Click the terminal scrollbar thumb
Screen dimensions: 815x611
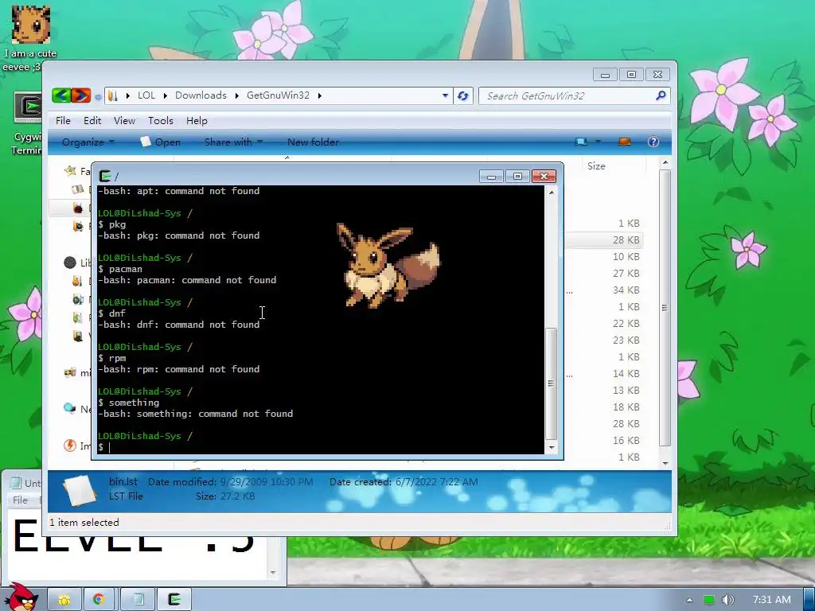tap(551, 383)
